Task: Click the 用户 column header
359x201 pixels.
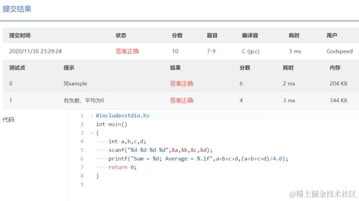Action: click(332, 35)
